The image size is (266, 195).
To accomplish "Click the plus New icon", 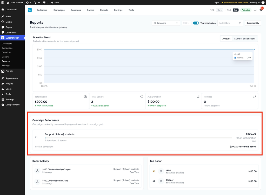I will click(x=52, y=3).
